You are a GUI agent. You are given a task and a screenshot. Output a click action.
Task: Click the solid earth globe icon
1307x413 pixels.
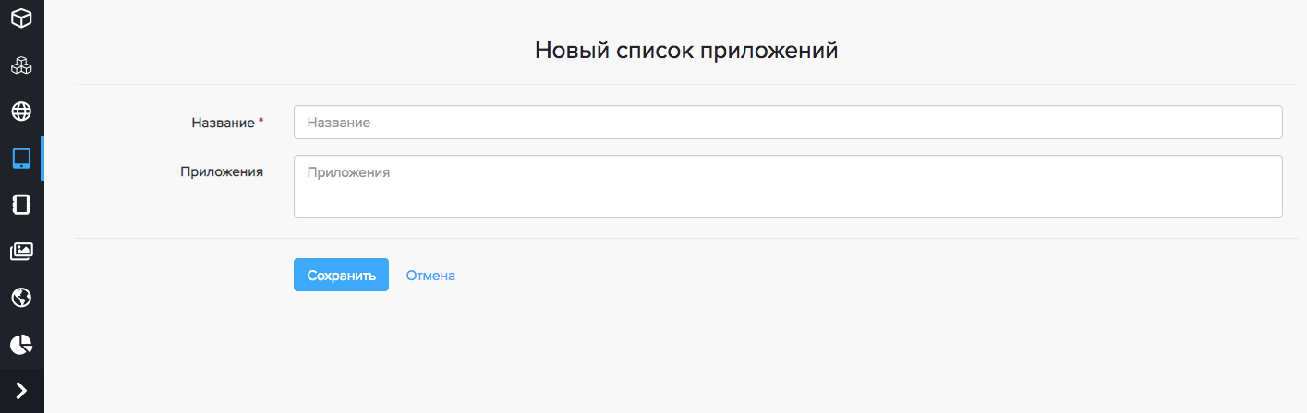pos(21,298)
